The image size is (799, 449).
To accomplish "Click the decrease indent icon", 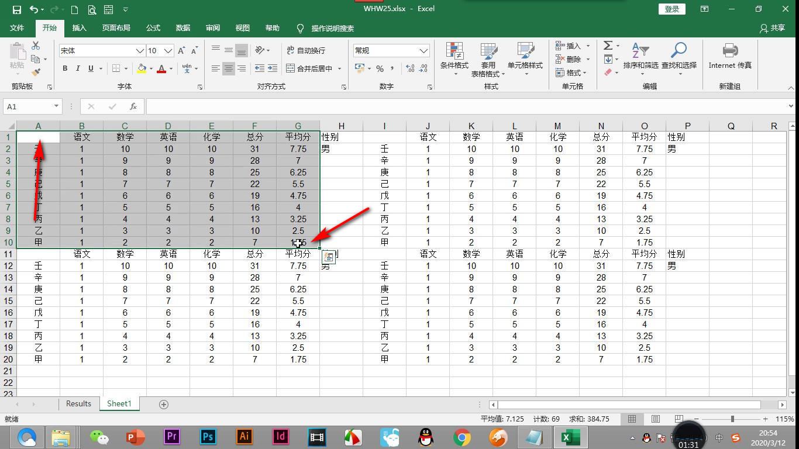I will pos(260,68).
